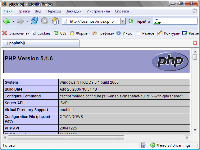Expand the CSS toolbar menu
Image resolution: width=200 pixels, height=150 pixels.
point(64,33)
